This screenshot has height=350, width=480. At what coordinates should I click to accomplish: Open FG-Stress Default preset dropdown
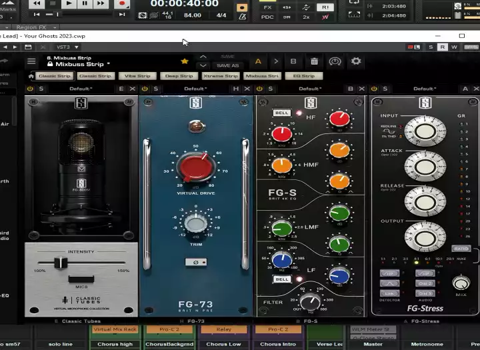425,89
